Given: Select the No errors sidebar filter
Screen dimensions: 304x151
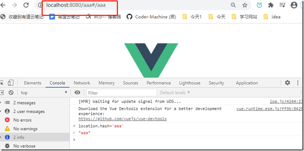Looking at the screenshot, I should coord(35,120).
